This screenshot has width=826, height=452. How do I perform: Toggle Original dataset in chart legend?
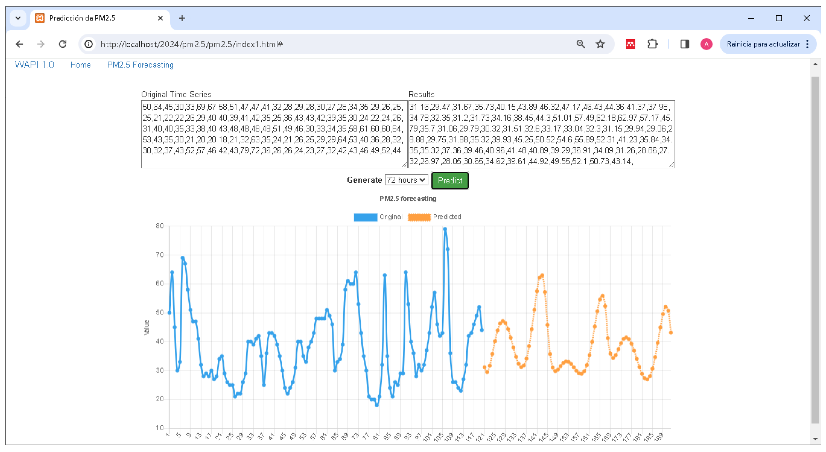click(365, 217)
